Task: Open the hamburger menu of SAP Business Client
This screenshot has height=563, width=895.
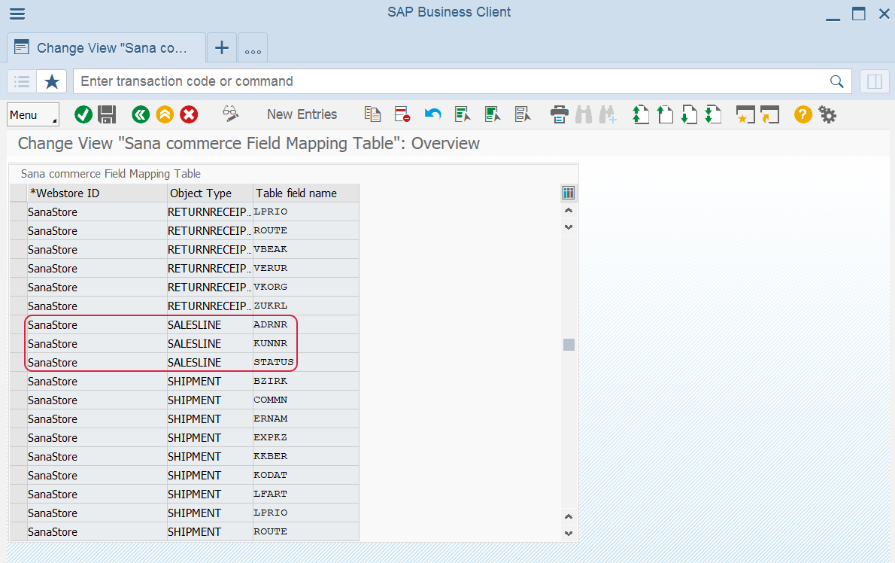Action: [17, 13]
